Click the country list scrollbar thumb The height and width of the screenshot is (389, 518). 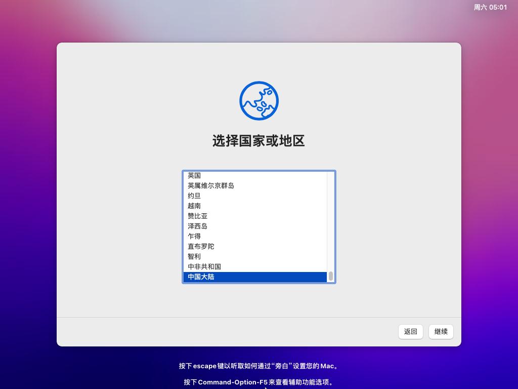pos(331,276)
